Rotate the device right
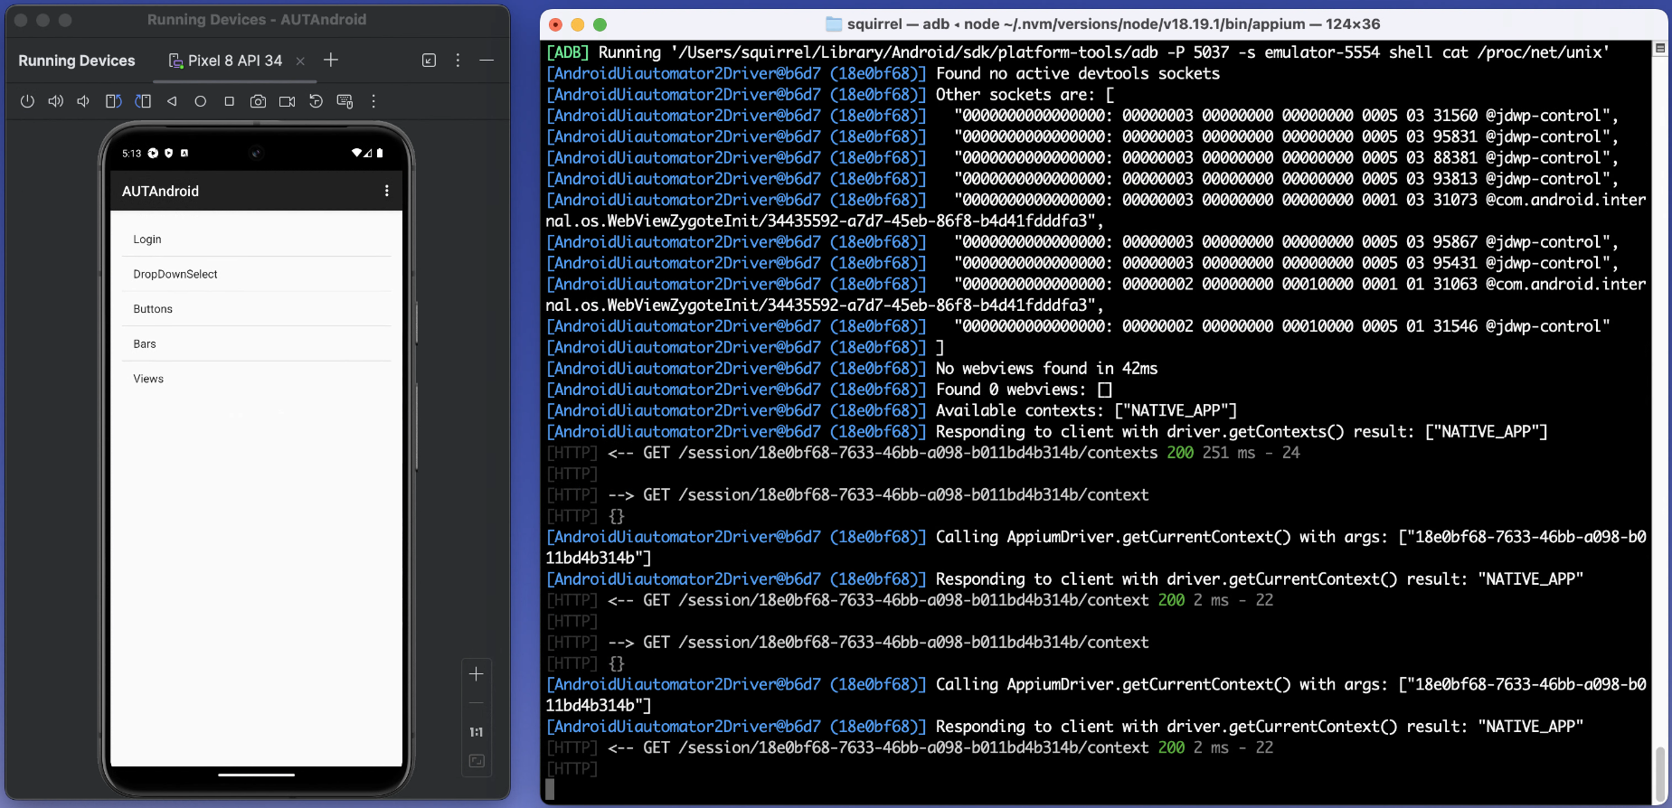 (x=143, y=101)
